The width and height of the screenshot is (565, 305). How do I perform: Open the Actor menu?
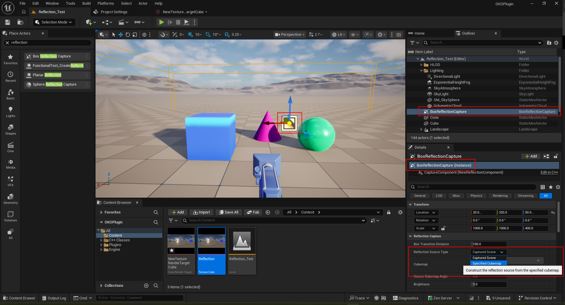coord(143,4)
